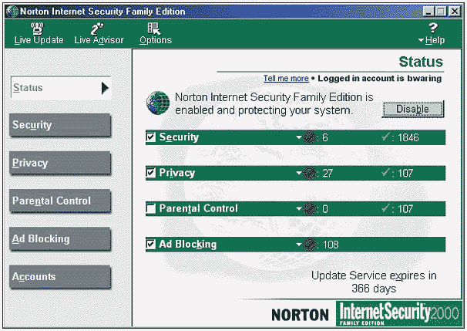Uncheck the Privacy checkbox

pos(151,173)
